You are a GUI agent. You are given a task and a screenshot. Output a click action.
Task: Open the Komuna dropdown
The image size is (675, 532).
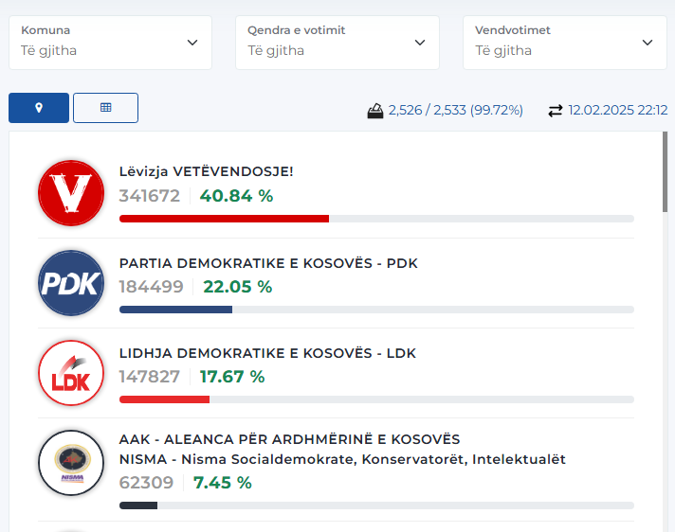pos(110,43)
